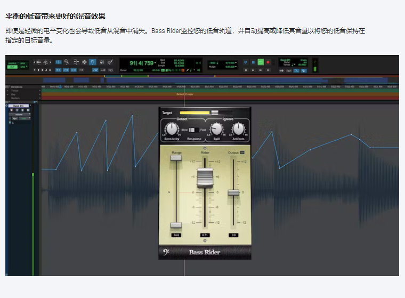Enable Spot edit mode
Screen dimensions: 405x298
click(x=23, y=63)
